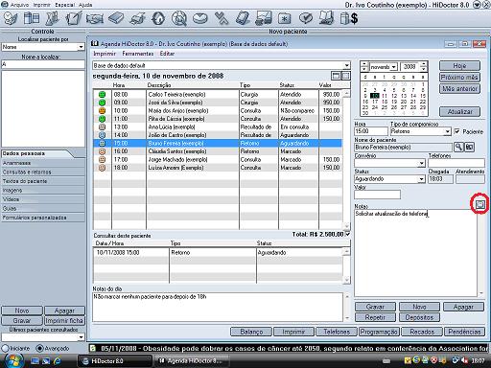491x368 pixels.
Task: Open the month dropdown showing novemb
Action: coord(394,67)
